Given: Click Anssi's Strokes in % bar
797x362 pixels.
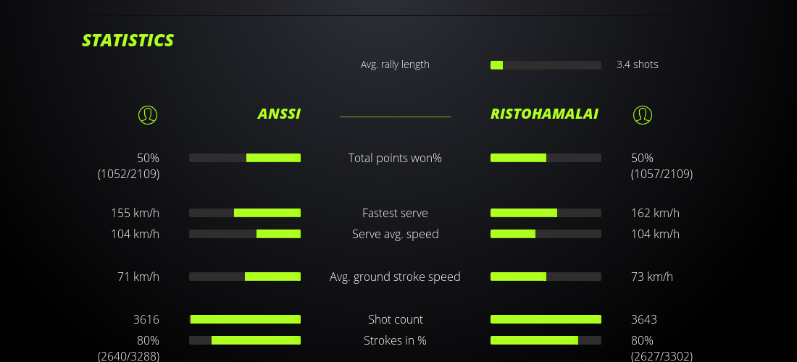Looking at the screenshot, I should (245, 340).
